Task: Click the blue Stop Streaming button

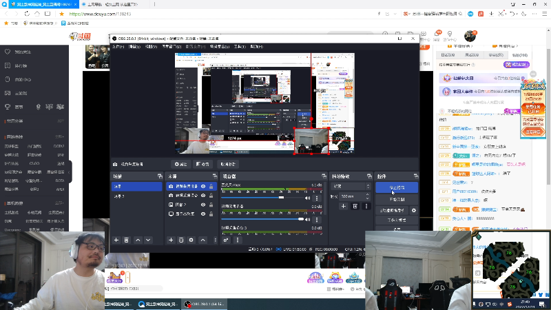Action: [397, 187]
